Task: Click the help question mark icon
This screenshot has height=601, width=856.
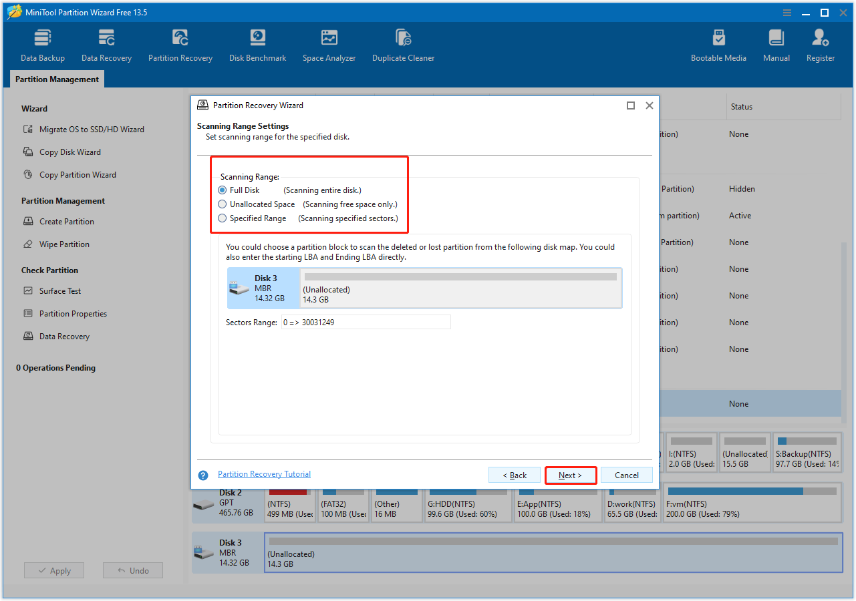Action: tap(202, 475)
